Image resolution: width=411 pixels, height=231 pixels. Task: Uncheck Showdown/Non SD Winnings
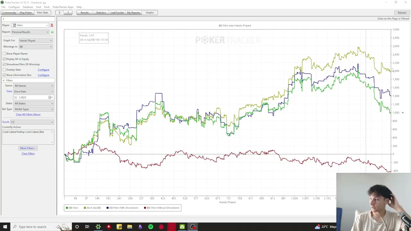pyautogui.click(x=4, y=64)
